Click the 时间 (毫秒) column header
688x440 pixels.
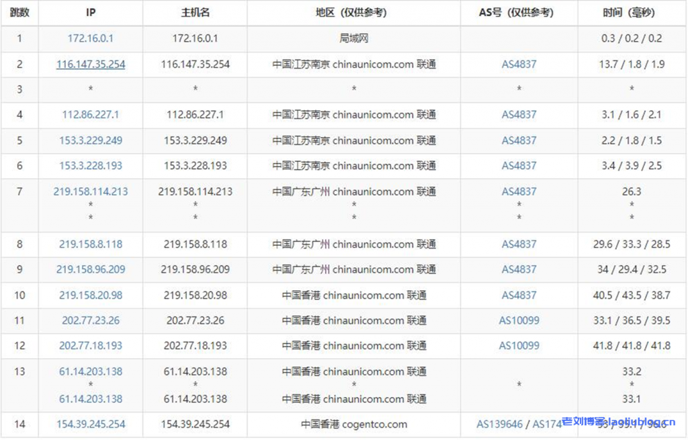click(631, 13)
